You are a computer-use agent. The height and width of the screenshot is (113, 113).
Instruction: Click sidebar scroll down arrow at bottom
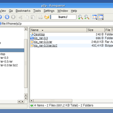pos(26,98)
